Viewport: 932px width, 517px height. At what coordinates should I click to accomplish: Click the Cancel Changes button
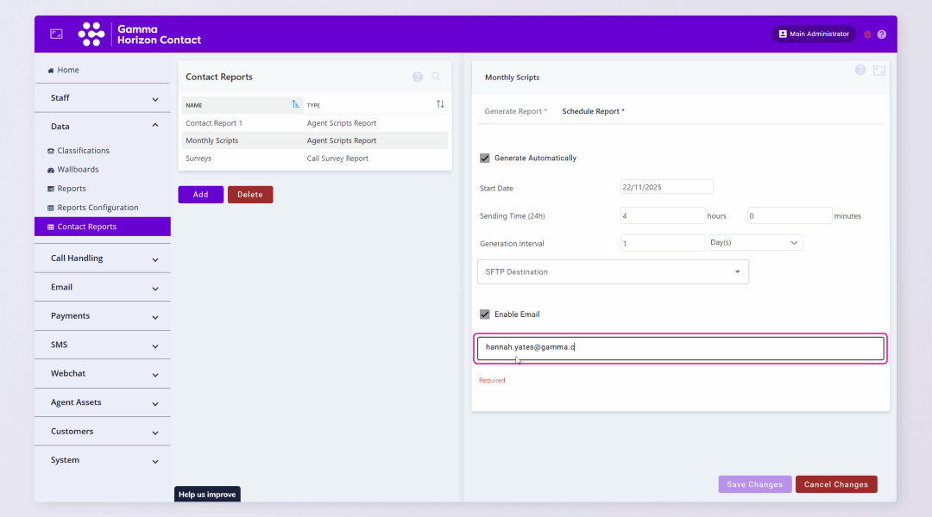(x=835, y=484)
